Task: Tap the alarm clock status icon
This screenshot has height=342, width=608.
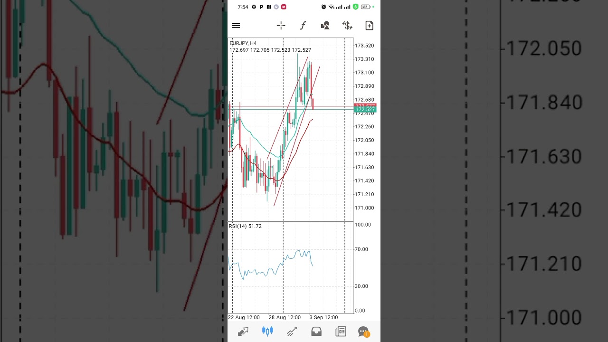Action: point(324,7)
